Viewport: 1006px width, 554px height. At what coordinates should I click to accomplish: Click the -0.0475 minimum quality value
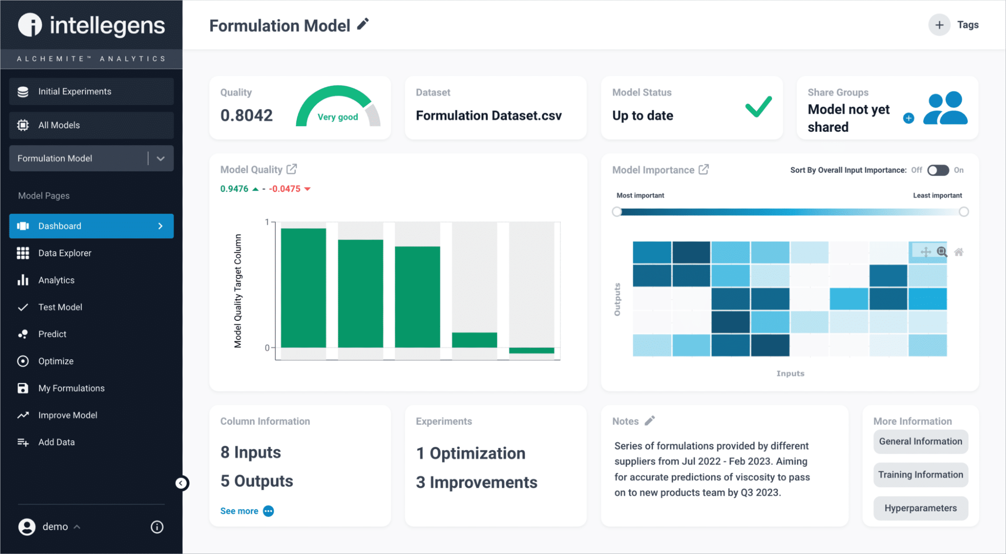(x=285, y=189)
